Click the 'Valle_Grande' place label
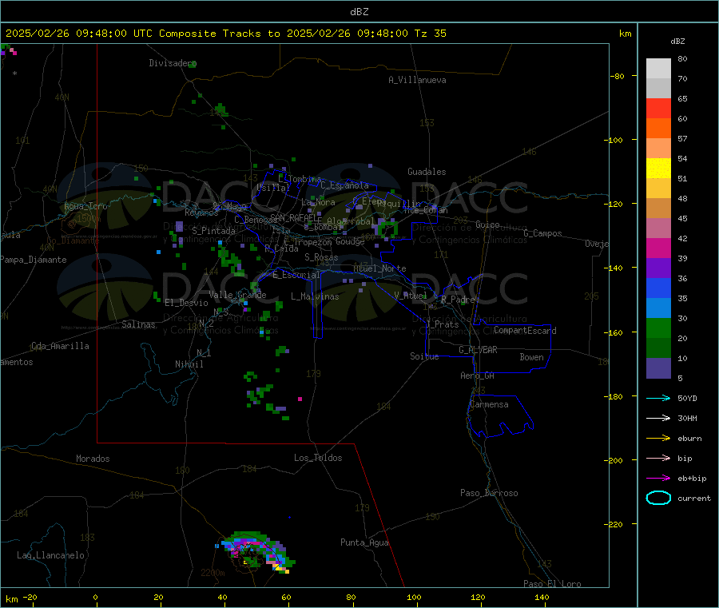Image resolution: width=719 pixels, height=608 pixels. tap(237, 295)
